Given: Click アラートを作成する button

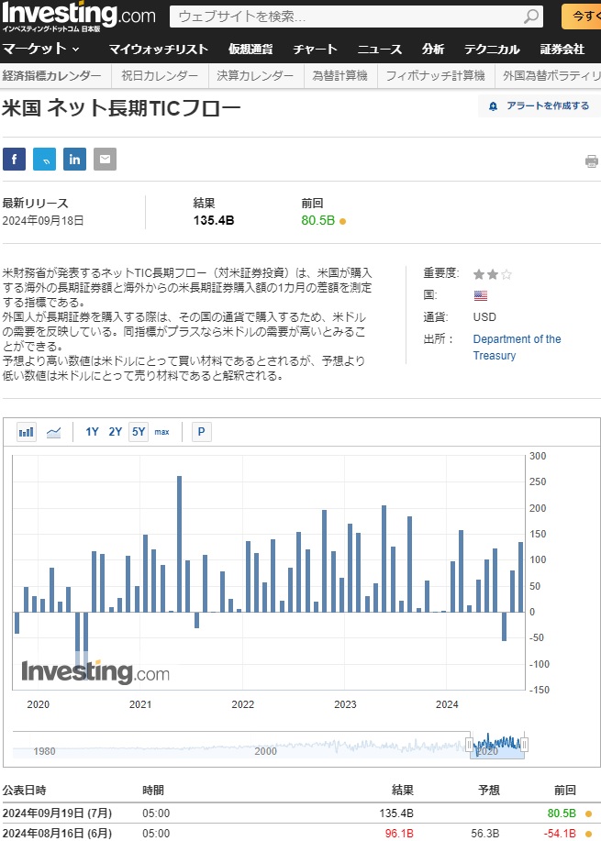Looking at the screenshot, I should click(x=539, y=106).
